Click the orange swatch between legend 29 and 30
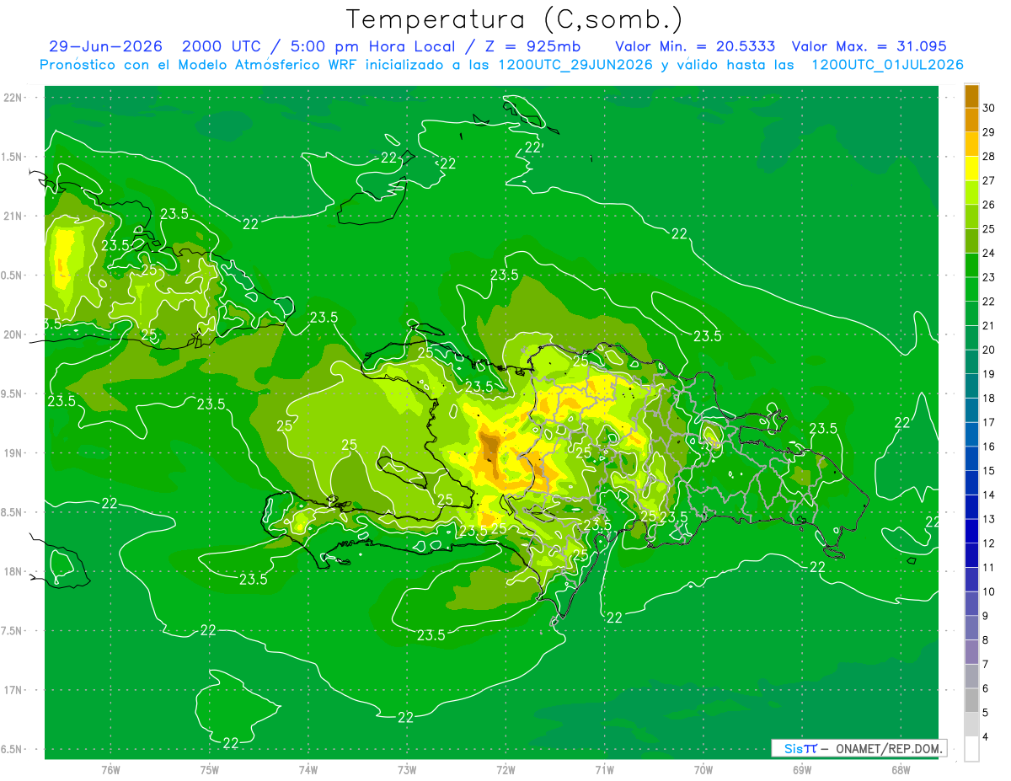 point(971,120)
